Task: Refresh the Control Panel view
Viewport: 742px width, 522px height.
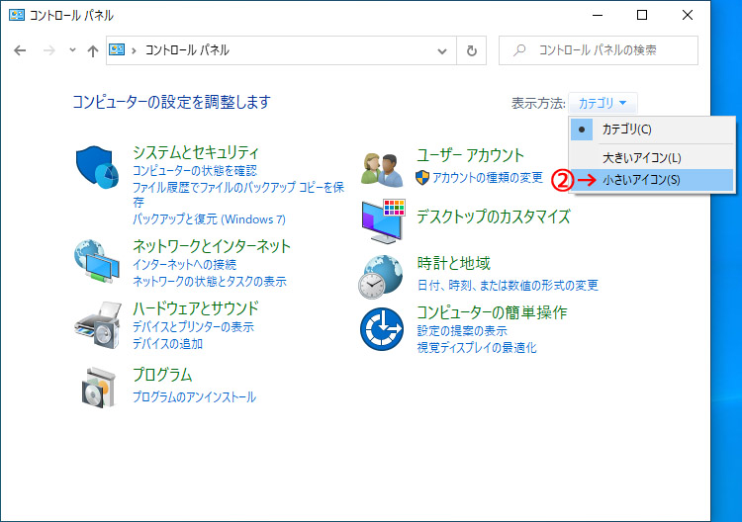Action: tap(472, 50)
